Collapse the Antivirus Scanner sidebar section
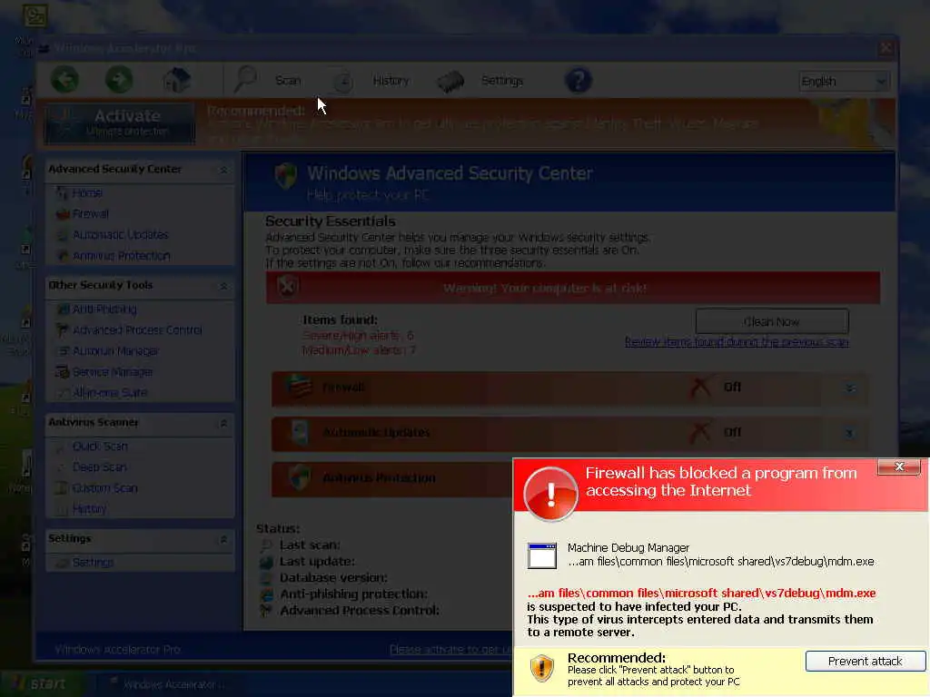Screen dimensions: 930x697 [223, 423]
